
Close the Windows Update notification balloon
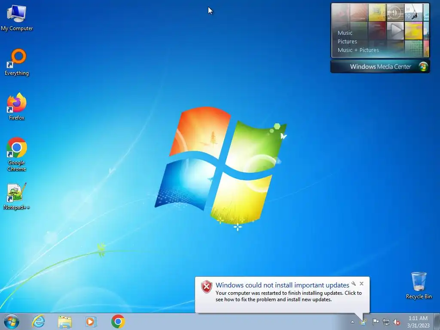pos(362,284)
